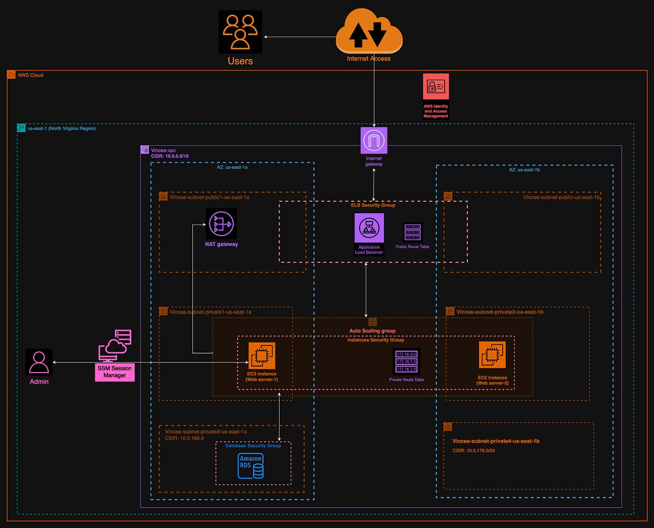Click the Public Route Table icon

413,232
